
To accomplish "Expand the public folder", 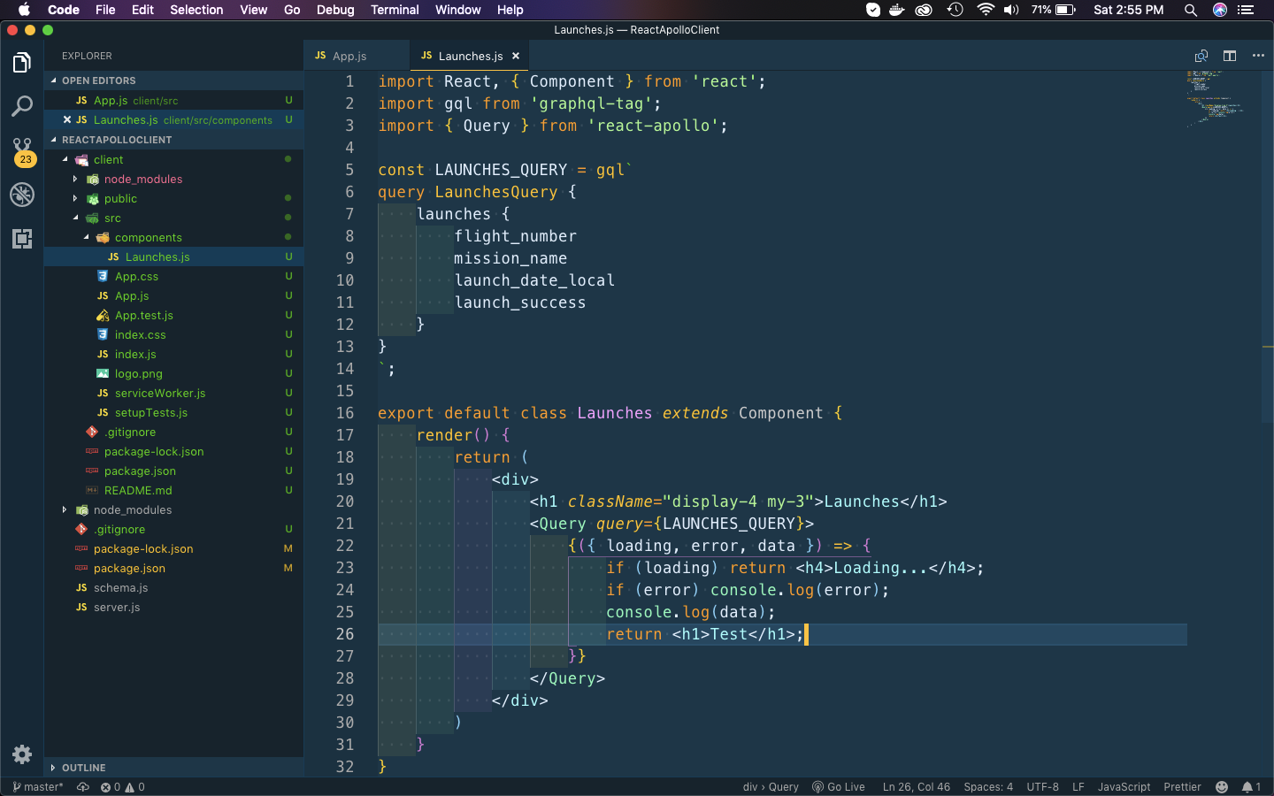I will (x=120, y=199).
